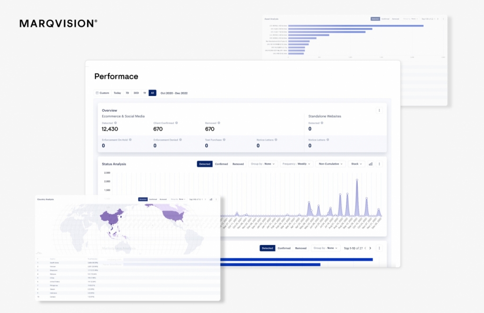Click United States on the Country Analysis map
Screen dimensions: 484x313
coord(174,215)
